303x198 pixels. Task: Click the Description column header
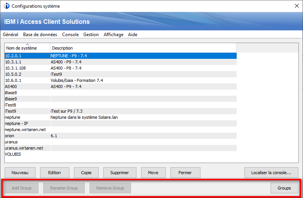pyautogui.click(x=143, y=48)
